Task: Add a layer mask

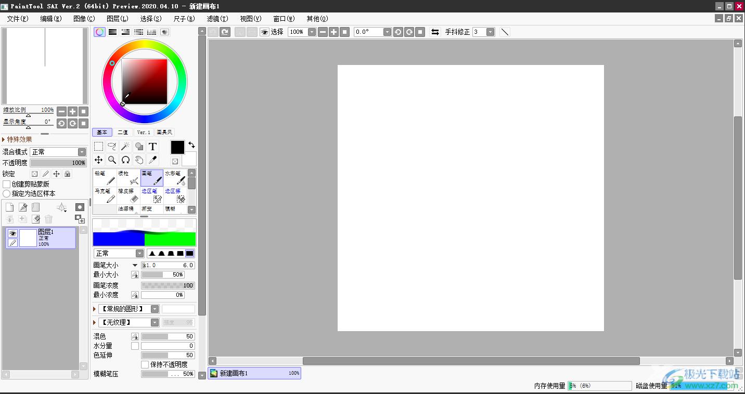Action: (x=80, y=207)
